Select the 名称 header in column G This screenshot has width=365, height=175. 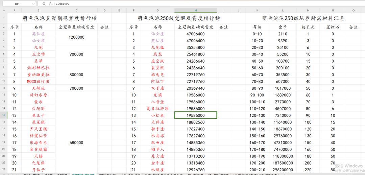(x=157, y=27)
